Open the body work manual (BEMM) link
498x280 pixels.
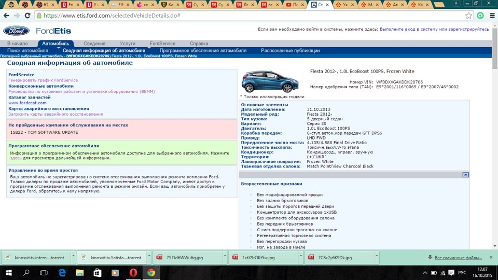81,91
